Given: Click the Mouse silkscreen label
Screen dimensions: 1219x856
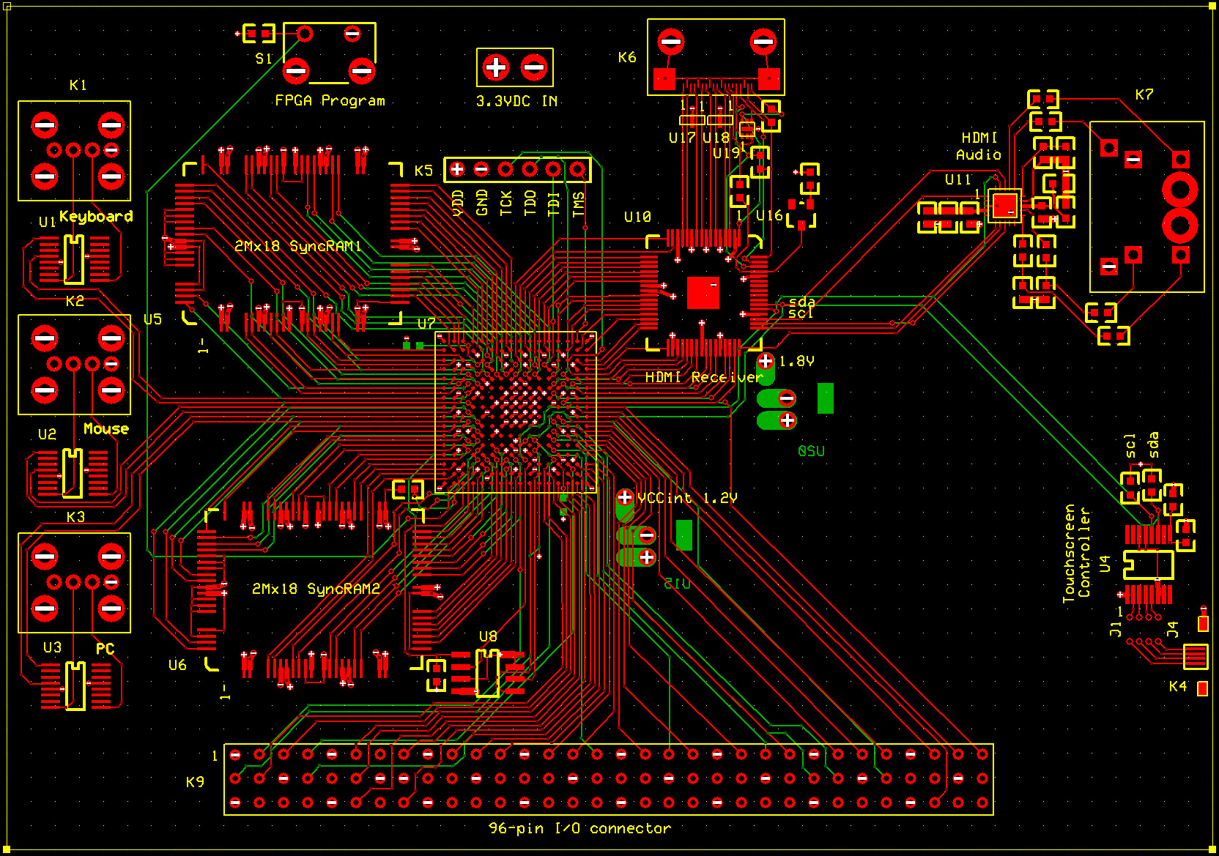Looking at the screenshot, I should tap(106, 429).
